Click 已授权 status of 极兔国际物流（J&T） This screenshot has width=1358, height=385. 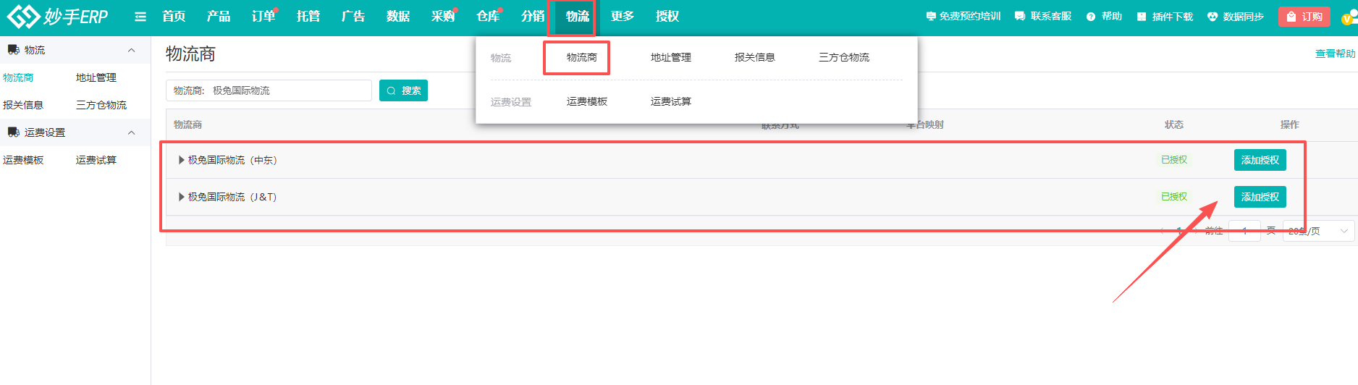[x=1174, y=197]
